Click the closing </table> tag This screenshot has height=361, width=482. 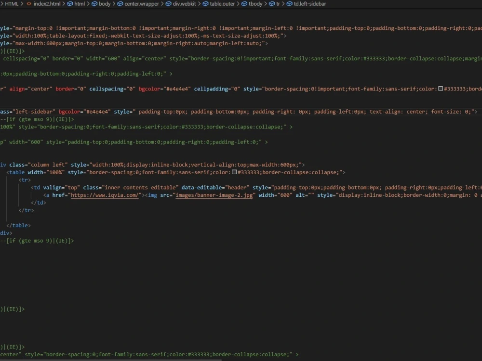tap(18, 225)
